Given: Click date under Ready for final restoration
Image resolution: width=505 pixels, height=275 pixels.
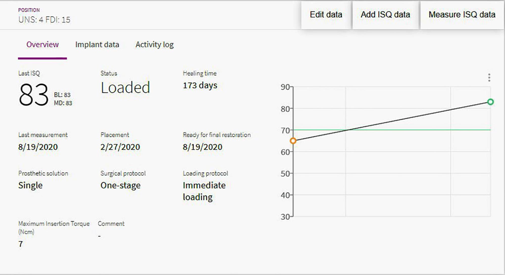Looking at the screenshot, I should point(203,147).
